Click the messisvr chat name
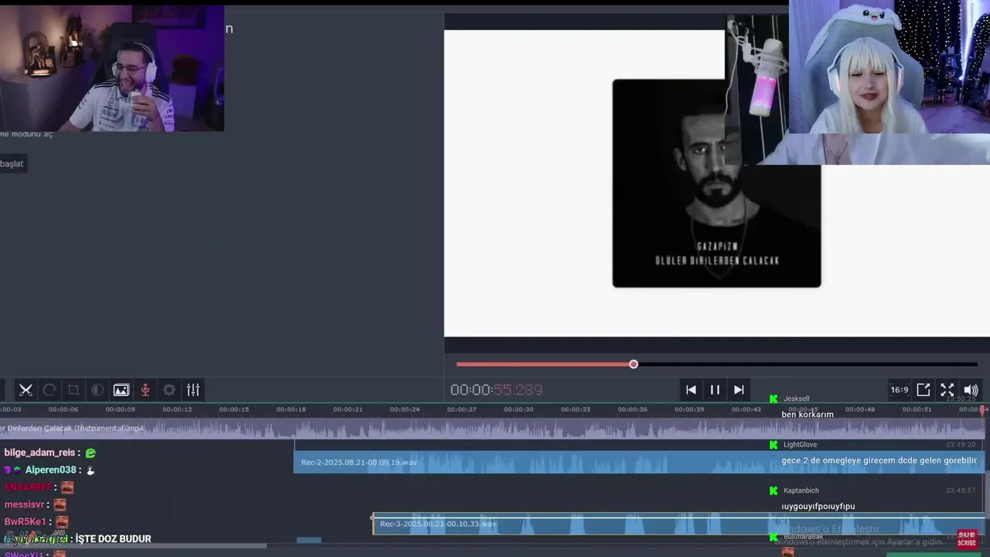The image size is (990, 557). pos(25,504)
